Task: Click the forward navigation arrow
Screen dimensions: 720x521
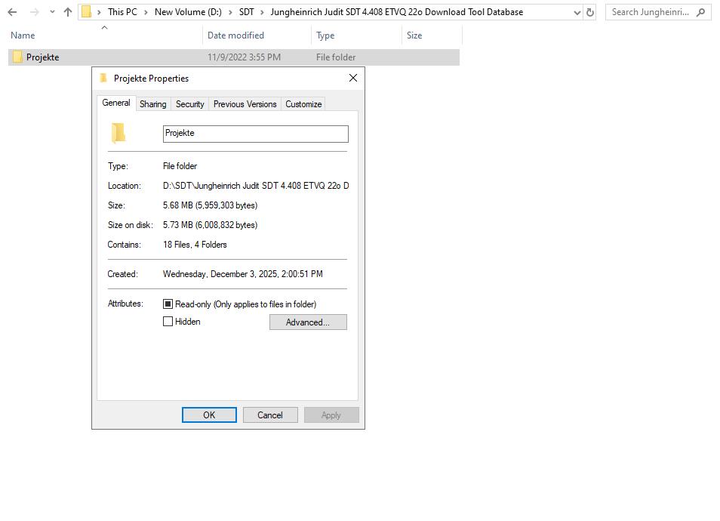Action: (x=32, y=11)
